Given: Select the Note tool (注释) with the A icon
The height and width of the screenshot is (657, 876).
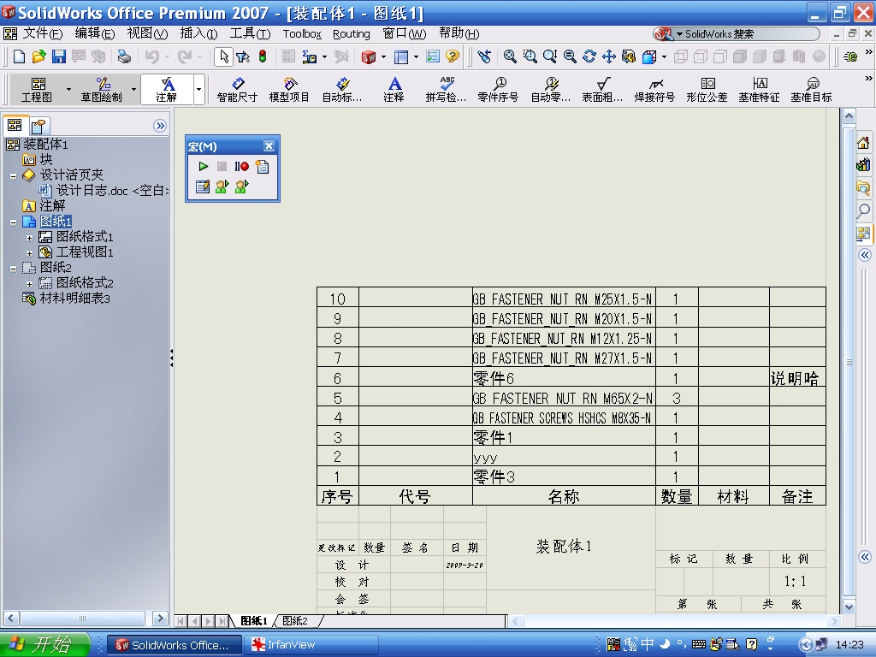Looking at the screenshot, I should coord(394,89).
